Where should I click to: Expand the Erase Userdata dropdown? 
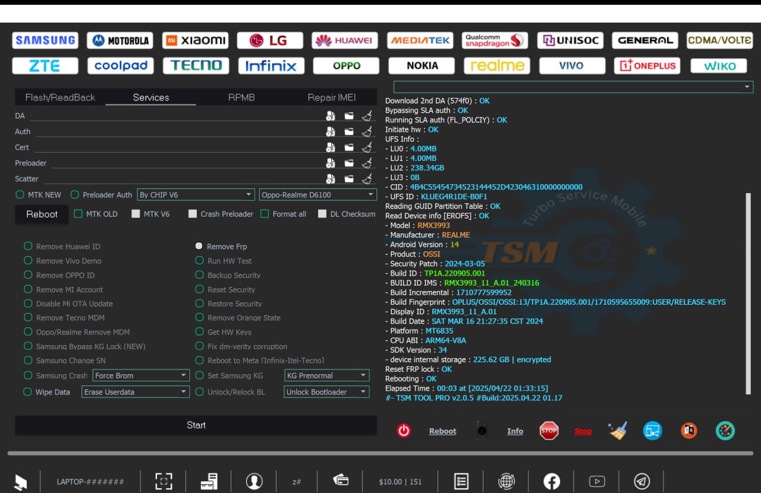click(x=136, y=392)
